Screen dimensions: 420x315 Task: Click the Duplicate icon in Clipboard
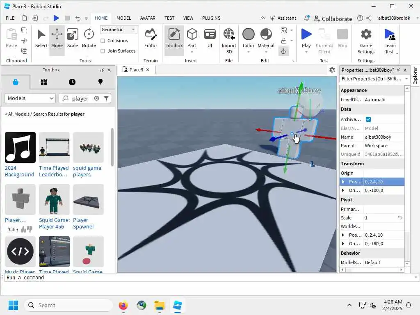click(24, 51)
